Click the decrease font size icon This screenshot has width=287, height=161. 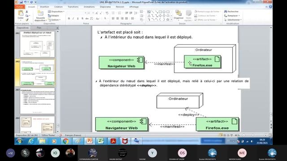tap(101, 13)
